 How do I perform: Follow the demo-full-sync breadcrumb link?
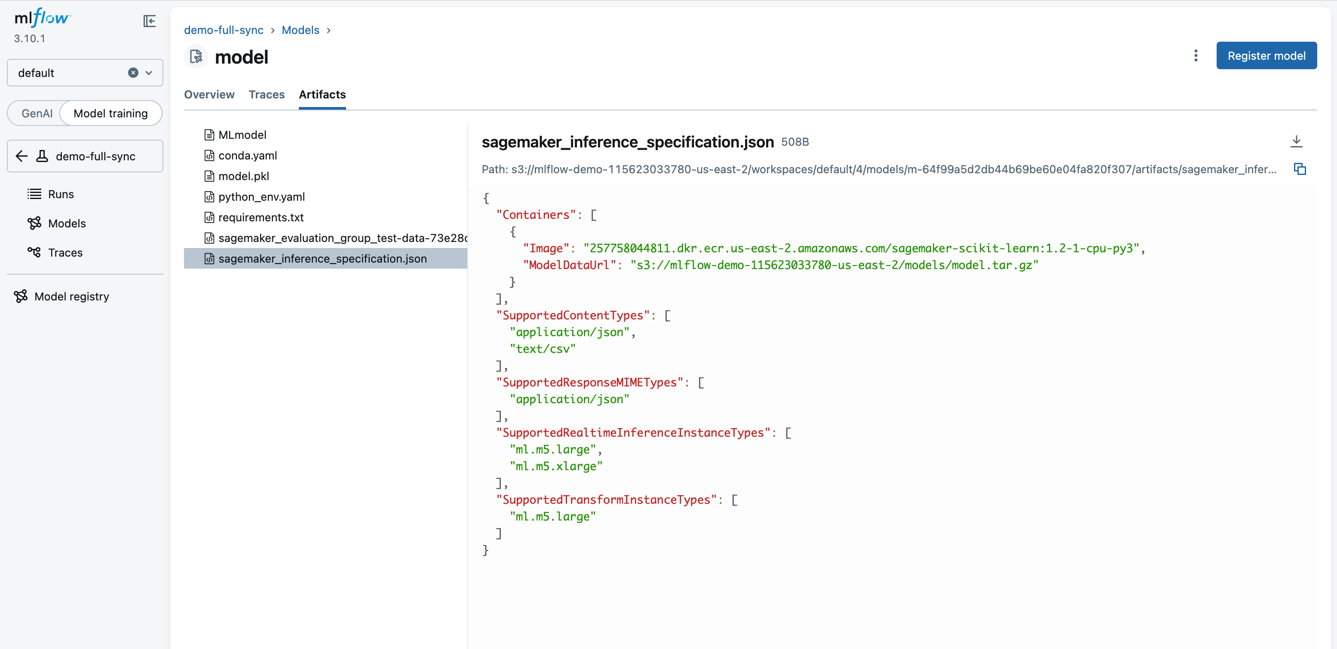pos(224,30)
